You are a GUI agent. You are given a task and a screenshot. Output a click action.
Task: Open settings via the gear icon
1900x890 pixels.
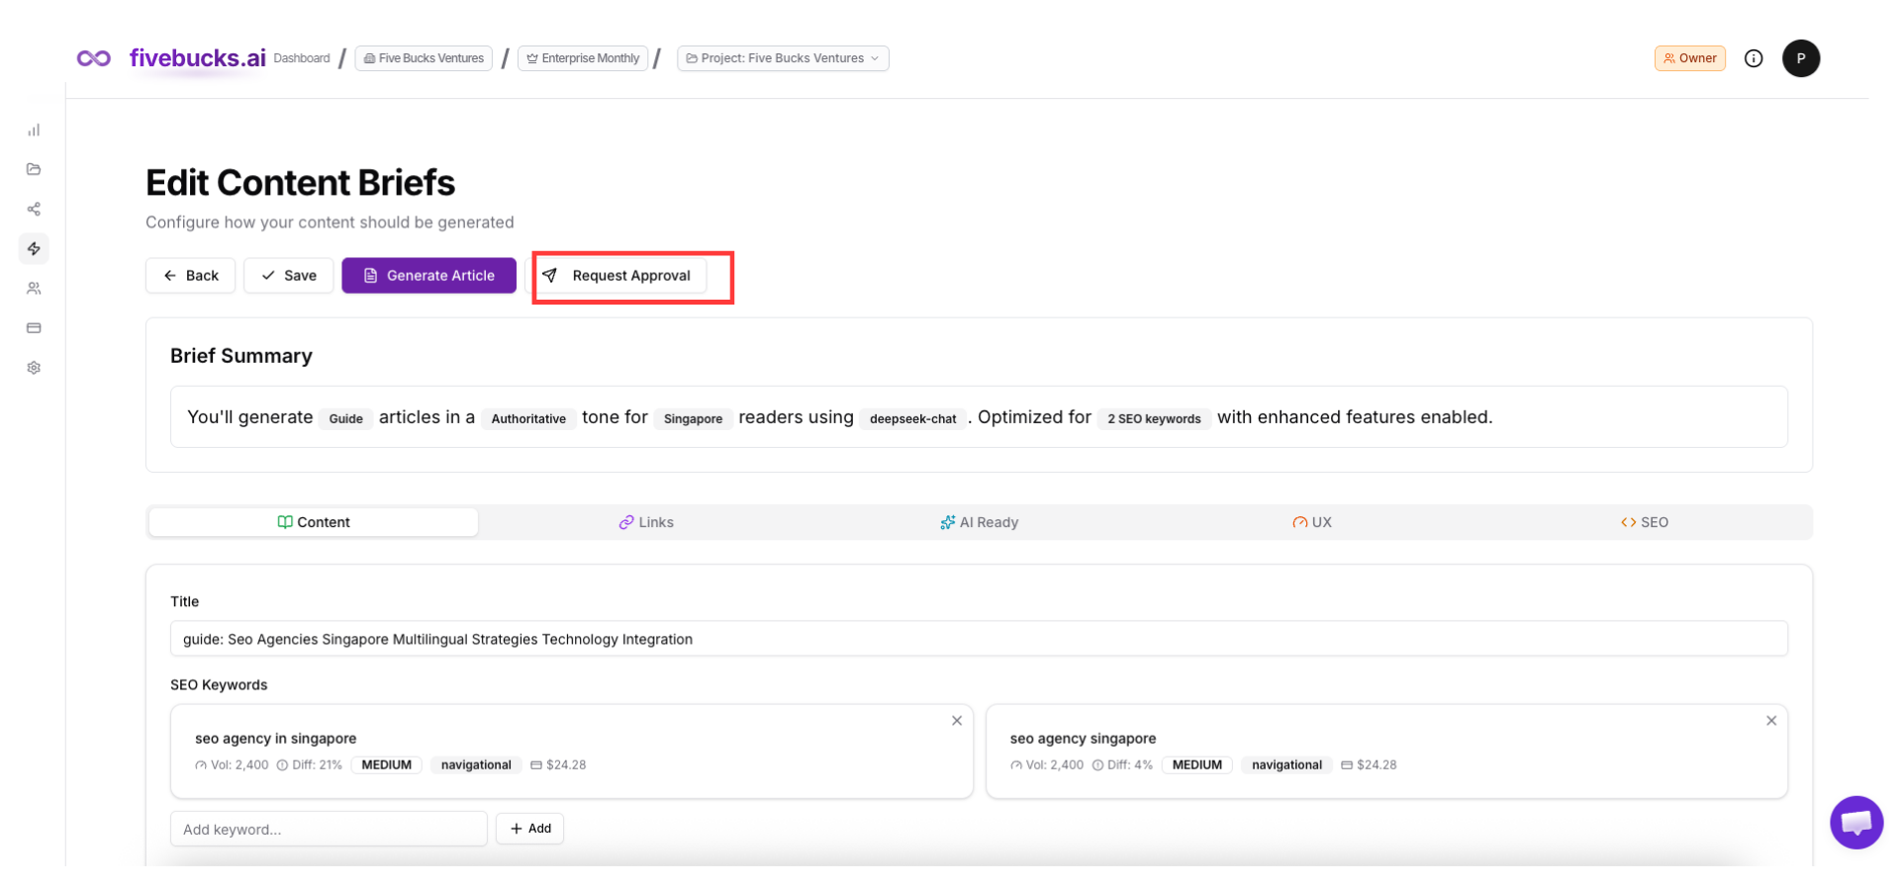click(x=34, y=367)
